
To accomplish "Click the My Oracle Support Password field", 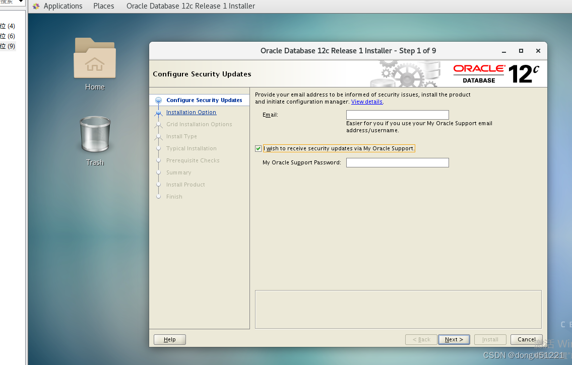I will (x=397, y=162).
